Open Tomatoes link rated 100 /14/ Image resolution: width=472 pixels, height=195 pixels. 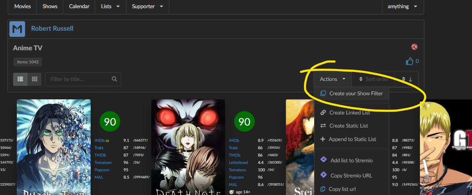pyautogui.click(x=237, y=170)
